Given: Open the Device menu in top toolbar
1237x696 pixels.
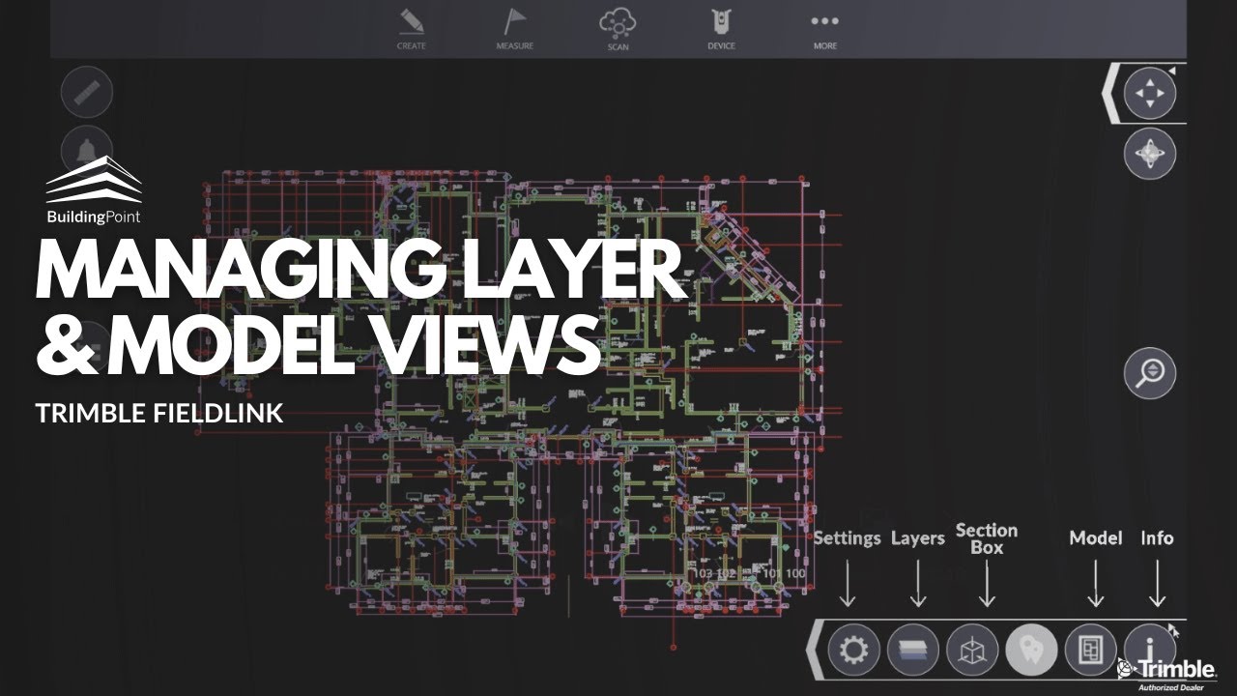Looking at the screenshot, I should (x=721, y=29).
